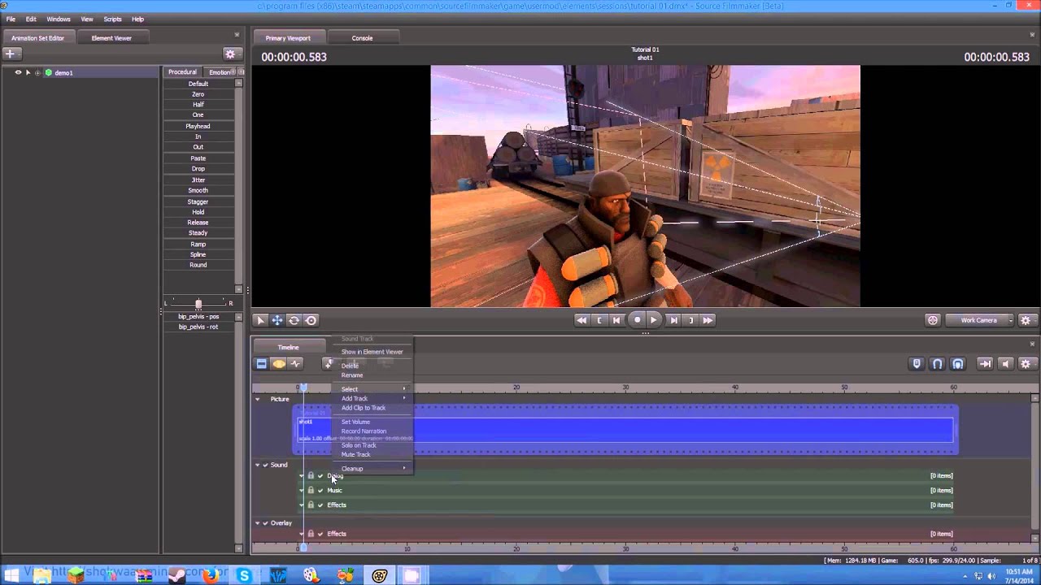1041x585 pixels.
Task: Apply the Spline procedural preset
Action: click(x=198, y=255)
